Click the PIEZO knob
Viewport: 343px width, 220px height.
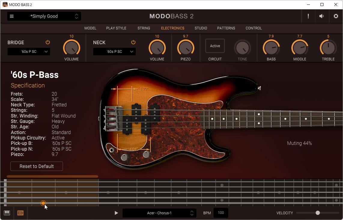click(186, 48)
